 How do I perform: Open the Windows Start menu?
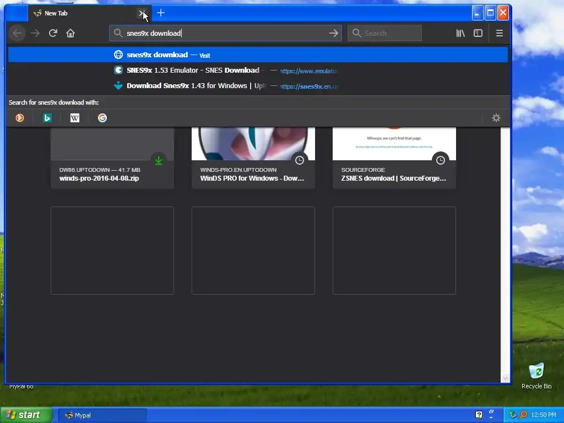click(26, 415)
